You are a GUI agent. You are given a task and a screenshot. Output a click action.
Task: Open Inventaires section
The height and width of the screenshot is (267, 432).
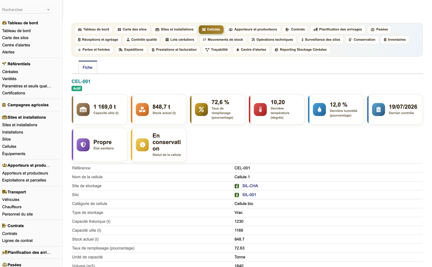(395, 40)
